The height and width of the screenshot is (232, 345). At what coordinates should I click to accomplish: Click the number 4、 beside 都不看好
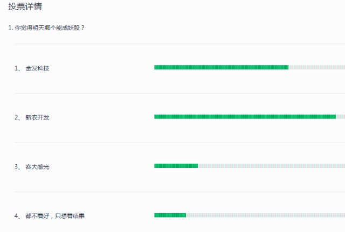click(x=18, y=216)
